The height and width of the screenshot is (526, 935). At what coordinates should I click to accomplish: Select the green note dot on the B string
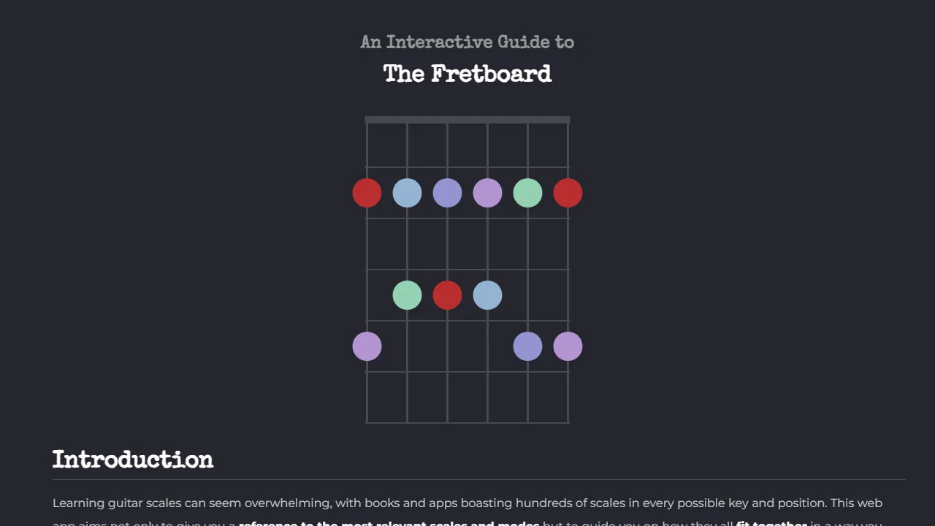(527, 193)
